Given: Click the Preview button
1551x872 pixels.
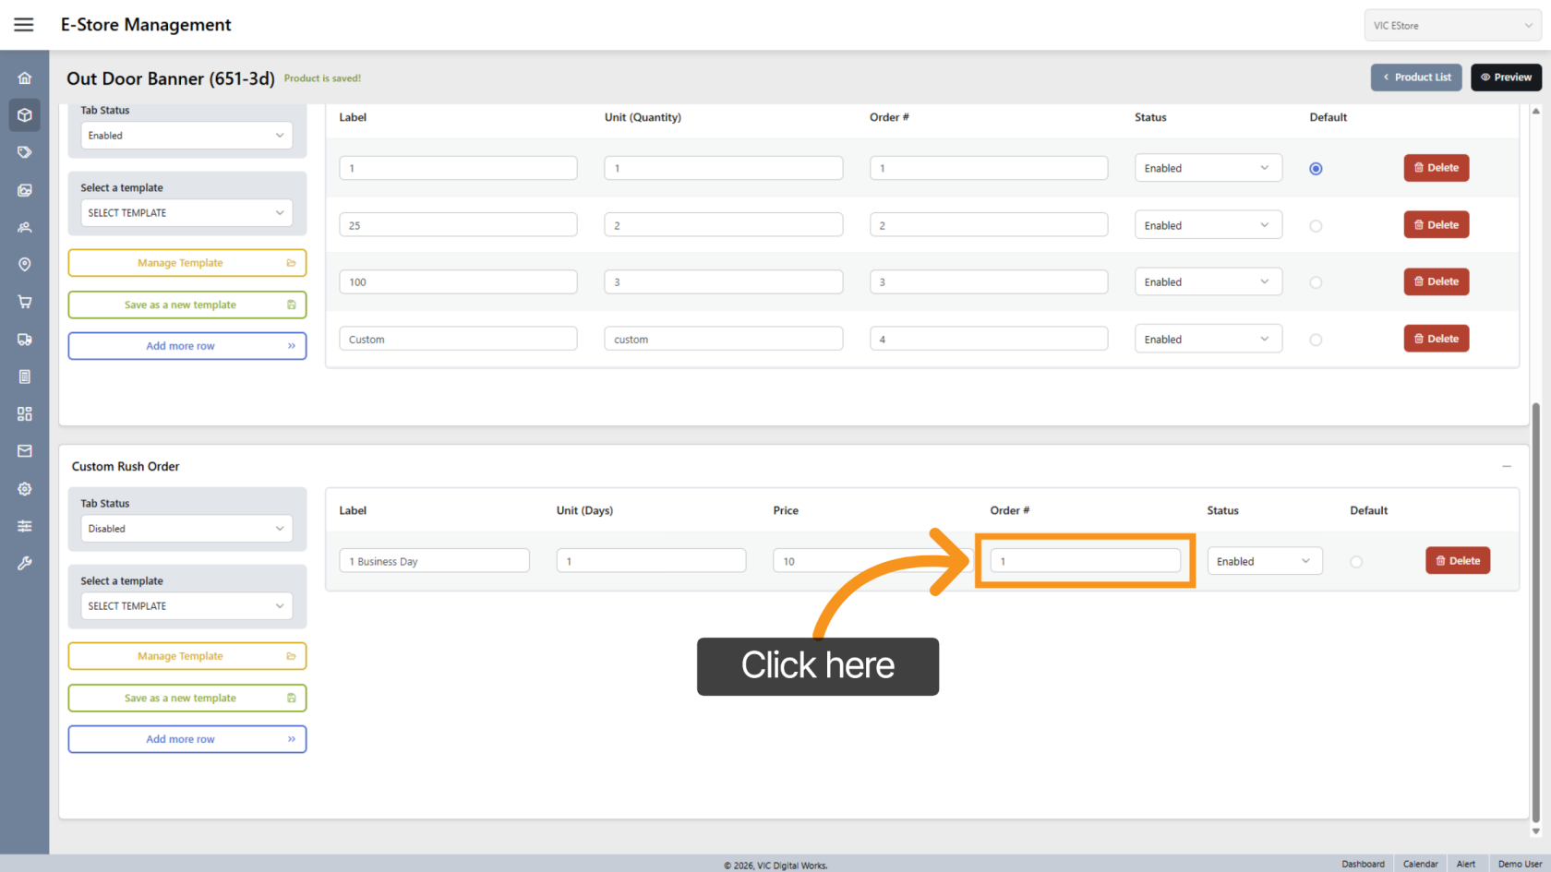Looking at the screenshot, I should click(1506, 78).
